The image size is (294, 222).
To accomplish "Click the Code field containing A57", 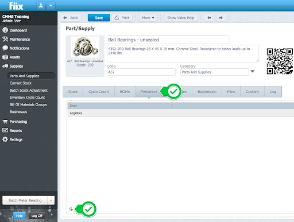I will click(x=141, y=72).
